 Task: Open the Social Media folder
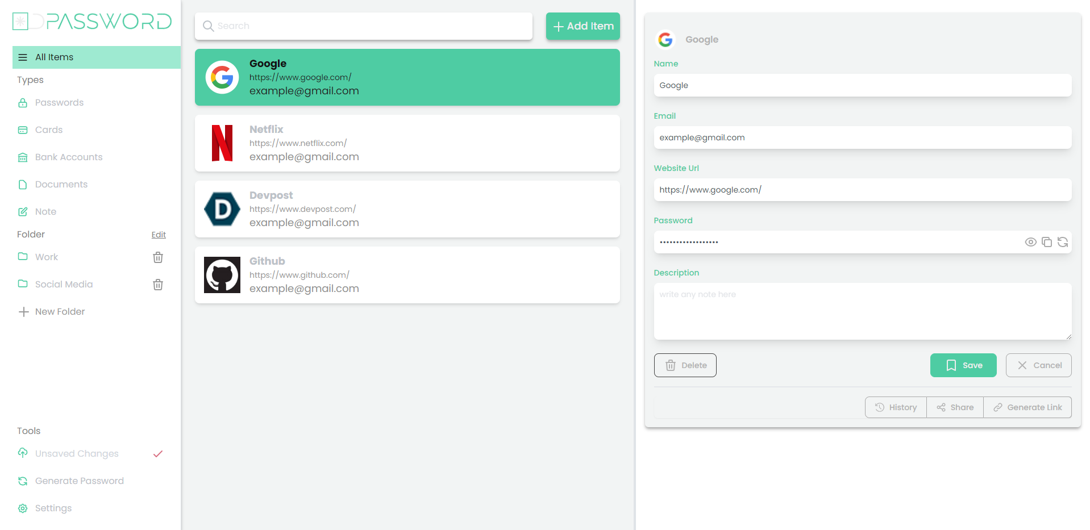pos(64,285)
